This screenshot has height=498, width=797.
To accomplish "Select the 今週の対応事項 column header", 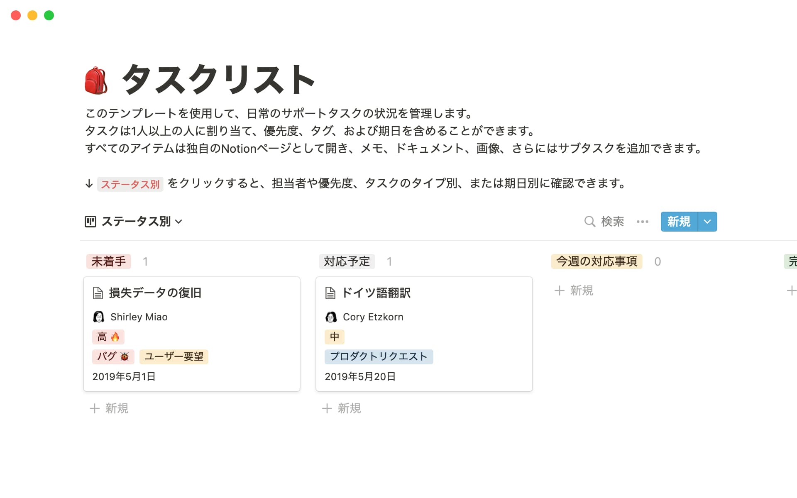I will tap(597, 261).
